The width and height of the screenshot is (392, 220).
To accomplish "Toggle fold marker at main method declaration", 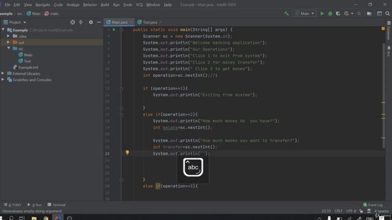I will [121, 30].
